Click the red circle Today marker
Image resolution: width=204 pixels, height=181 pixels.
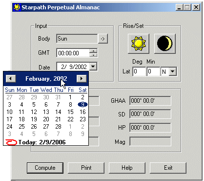pos(11,142)
